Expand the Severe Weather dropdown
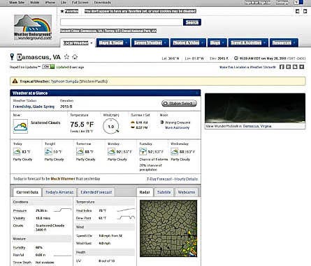Image resolution: width=311 pixels, height=266 pixels. [165, 42]
